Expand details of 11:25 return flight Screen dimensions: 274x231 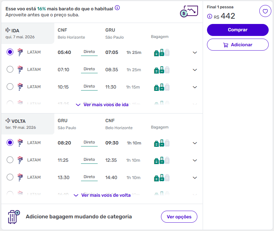195,160
